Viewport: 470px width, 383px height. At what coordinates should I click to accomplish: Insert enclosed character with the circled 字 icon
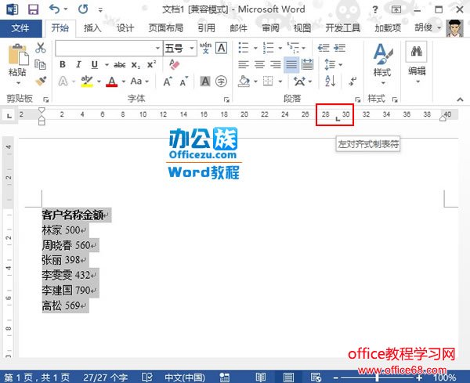(x=221, y=81)
